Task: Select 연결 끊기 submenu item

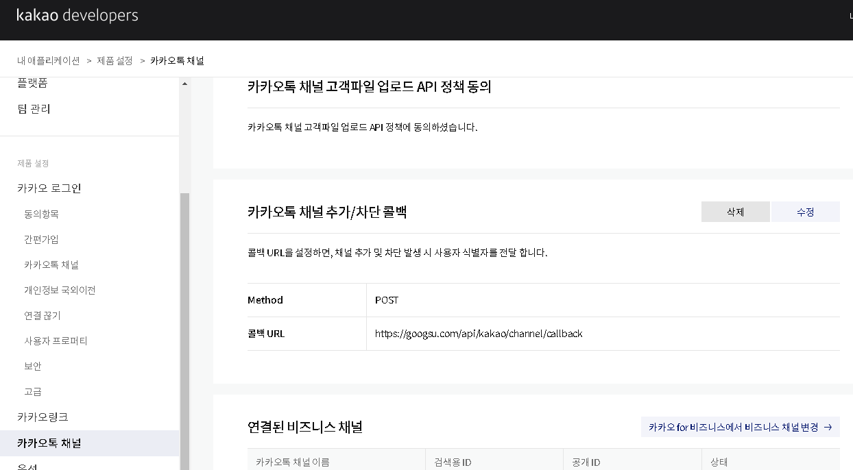Action: coord(43,315)
